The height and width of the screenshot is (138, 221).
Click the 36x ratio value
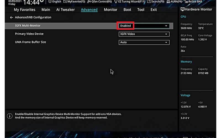click(x=183, y=51)
